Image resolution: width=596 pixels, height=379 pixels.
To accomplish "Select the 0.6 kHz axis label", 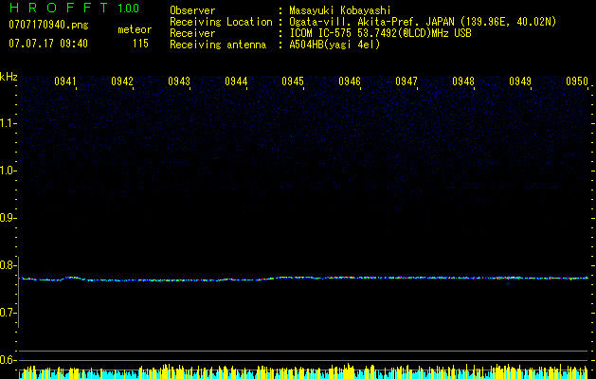I will pyautogui.click(x=8, y=360).
